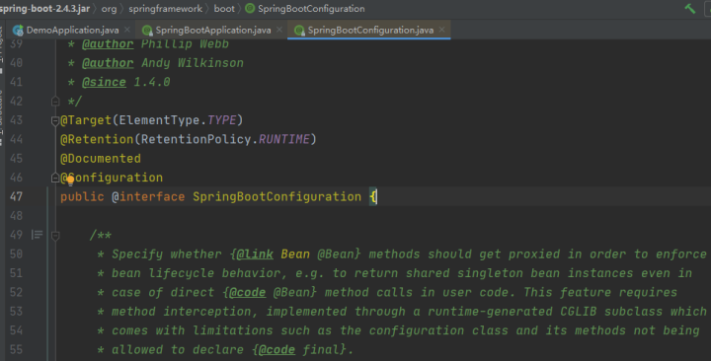Viewport: 711px width, 361px height.
Task: Click the SpringBootConfiguration breadcrumb class icon
Action: point(250,8)
